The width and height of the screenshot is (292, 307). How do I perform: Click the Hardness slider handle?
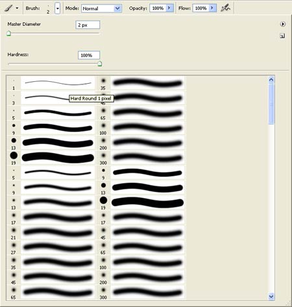pyautogui.click(x=100, y=64)
